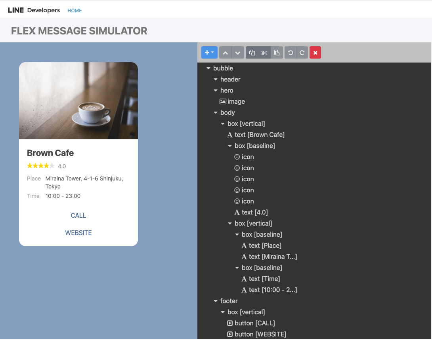This screenshot has height=340, width=432.
Task: Collapse the footer tree node
Action: [x=216, y=301]
